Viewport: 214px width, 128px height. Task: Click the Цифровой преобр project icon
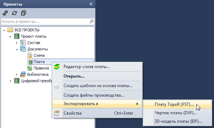(x=17, y=81)
